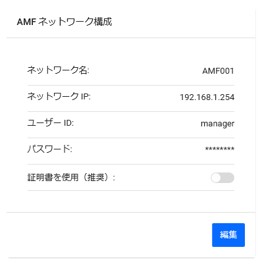The image size is (262, 264).
Task: Click the 192.168.1.254 IP address value
Action: [x=207, y=97]
